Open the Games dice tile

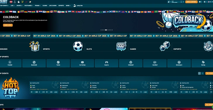[x=150, y=47]
